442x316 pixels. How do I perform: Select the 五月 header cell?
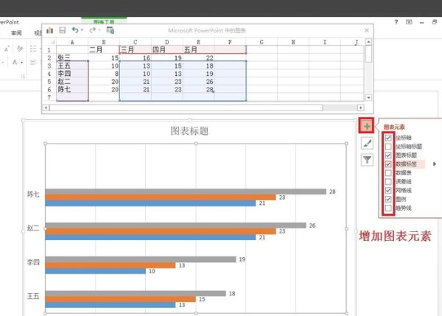coord(198,50)
